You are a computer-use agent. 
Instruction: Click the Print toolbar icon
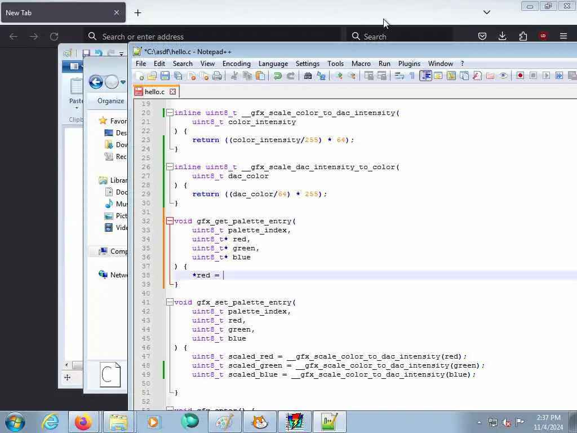(217, 76)
